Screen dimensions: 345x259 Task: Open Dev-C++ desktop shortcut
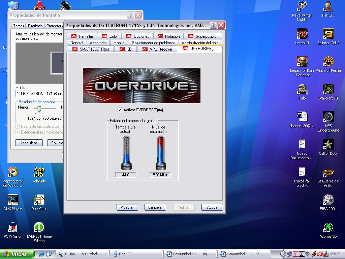click(39, 200)
